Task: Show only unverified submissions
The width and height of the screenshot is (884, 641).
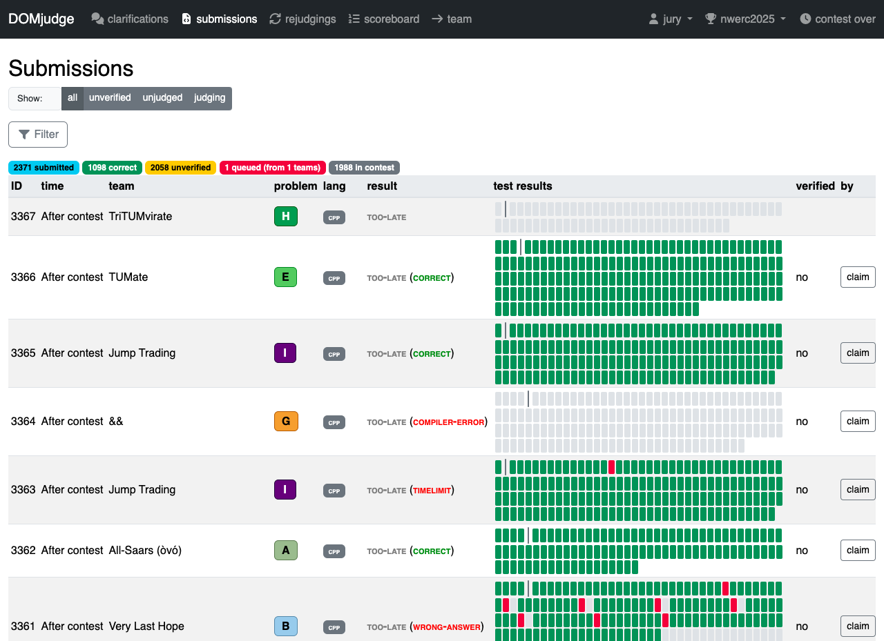Action: pos(110,98)
